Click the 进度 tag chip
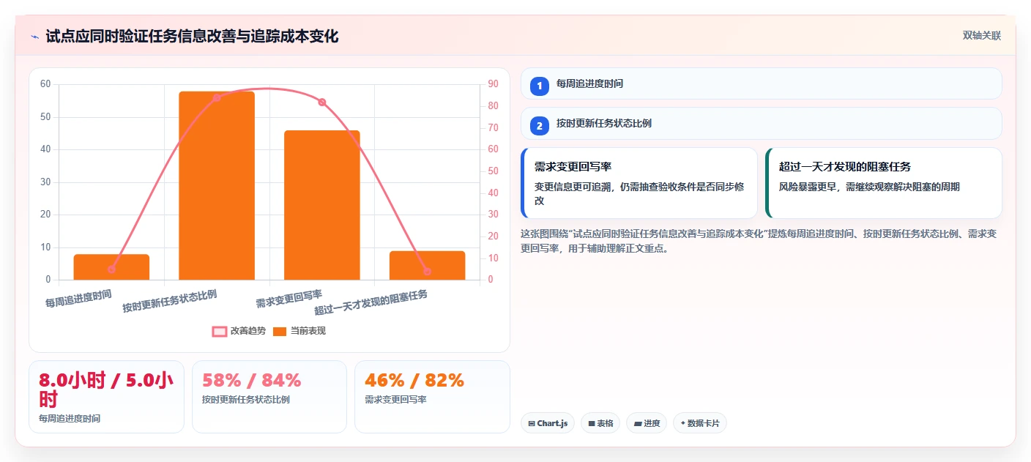Screen dimensions: 1031x462 [647, 423]
